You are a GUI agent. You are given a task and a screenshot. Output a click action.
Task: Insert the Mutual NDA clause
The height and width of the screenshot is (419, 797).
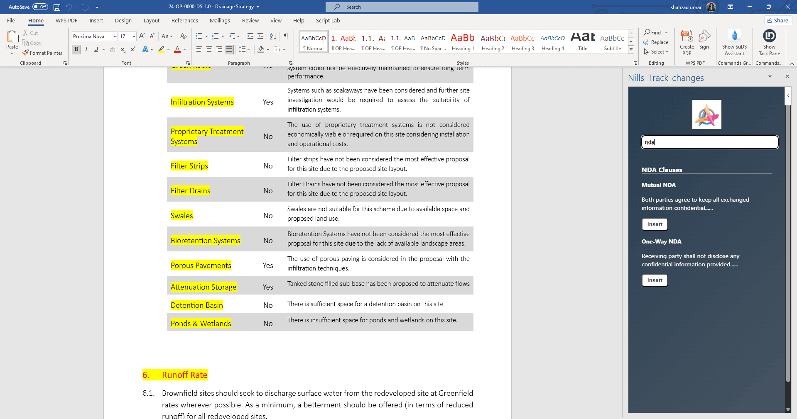tap(655, 224)
